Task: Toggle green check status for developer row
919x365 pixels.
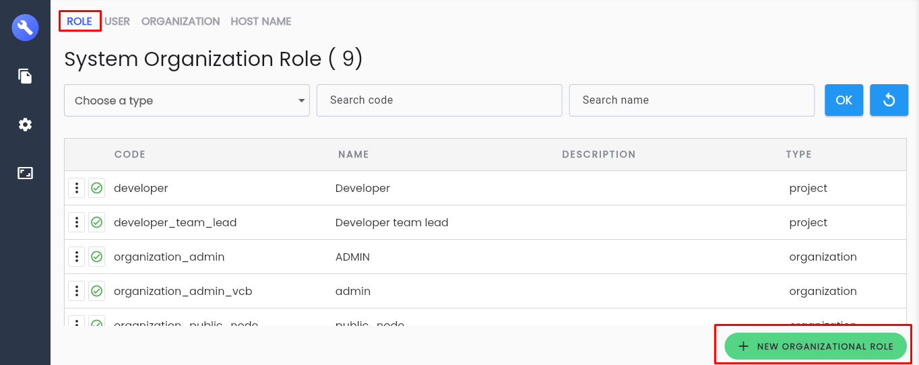Action: pyautogui.click(x=96, y=188)
